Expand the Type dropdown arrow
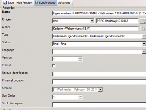Image resolution: width=146 pixels, height=110 pixels. point(144,36)
